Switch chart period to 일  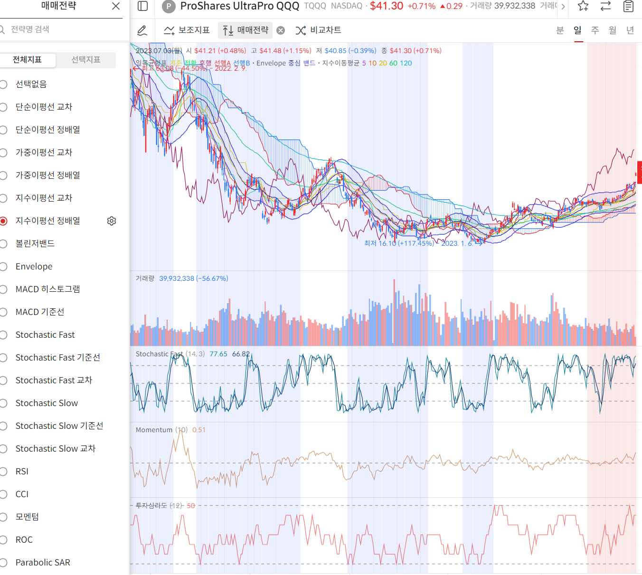pos(577,30)
